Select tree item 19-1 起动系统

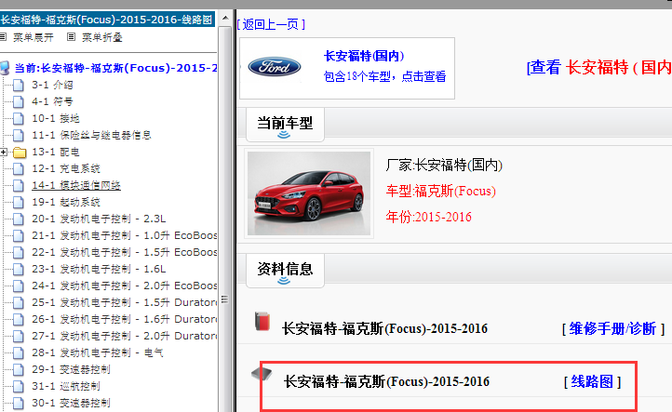(x=66, y=202)
